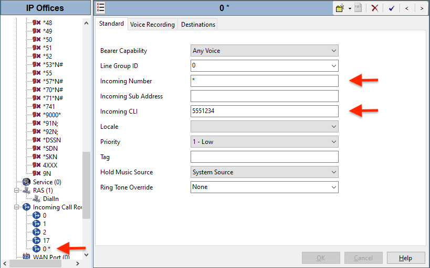Select incoming call route 0 *

[x=47, y=249]
